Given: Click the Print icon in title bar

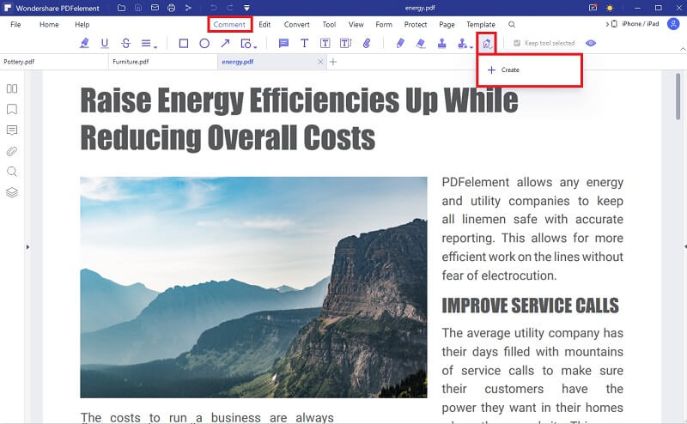Looking at the screenshot, I should coord(171,8).
